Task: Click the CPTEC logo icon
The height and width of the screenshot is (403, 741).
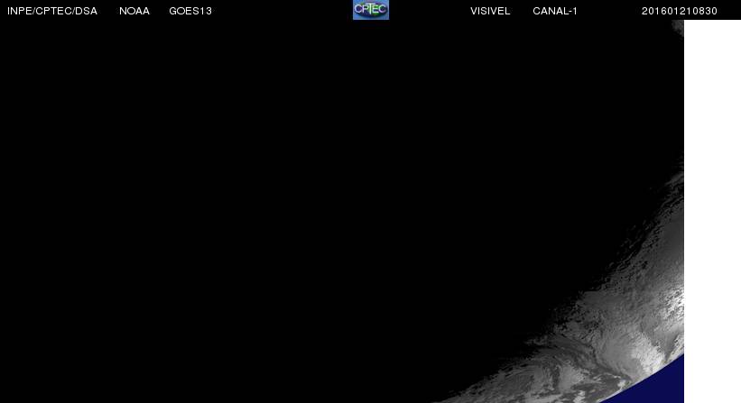Action: click(x=370, y=9)
